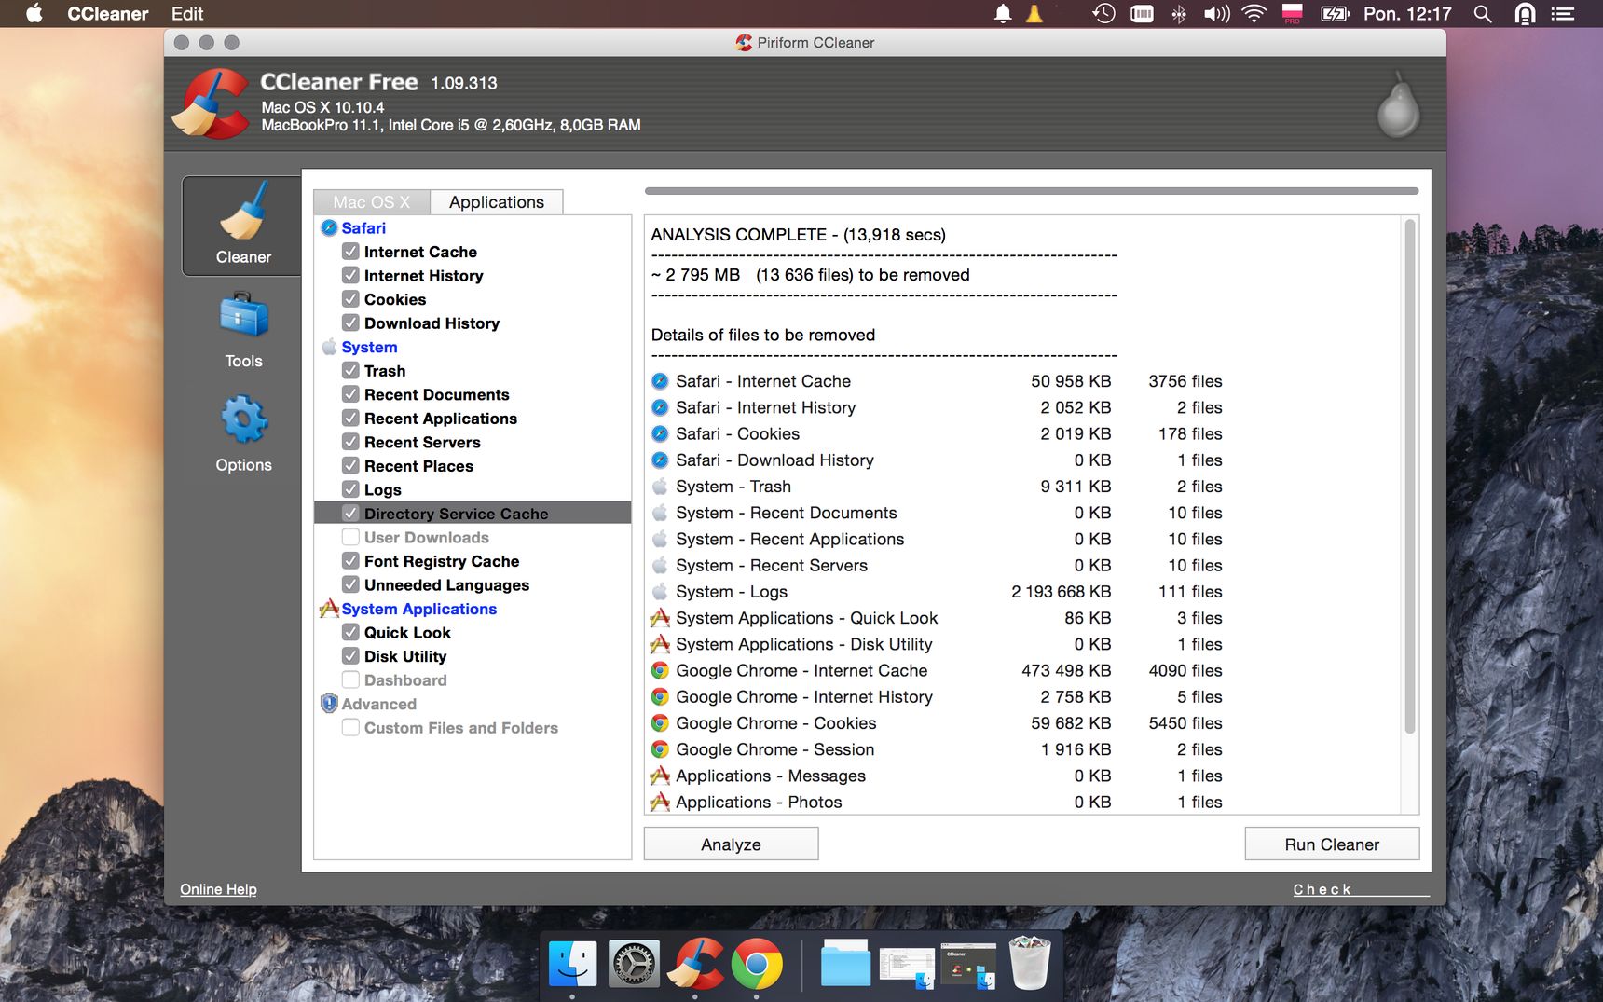Click the Piriform pear logo

coord(1398,104)
